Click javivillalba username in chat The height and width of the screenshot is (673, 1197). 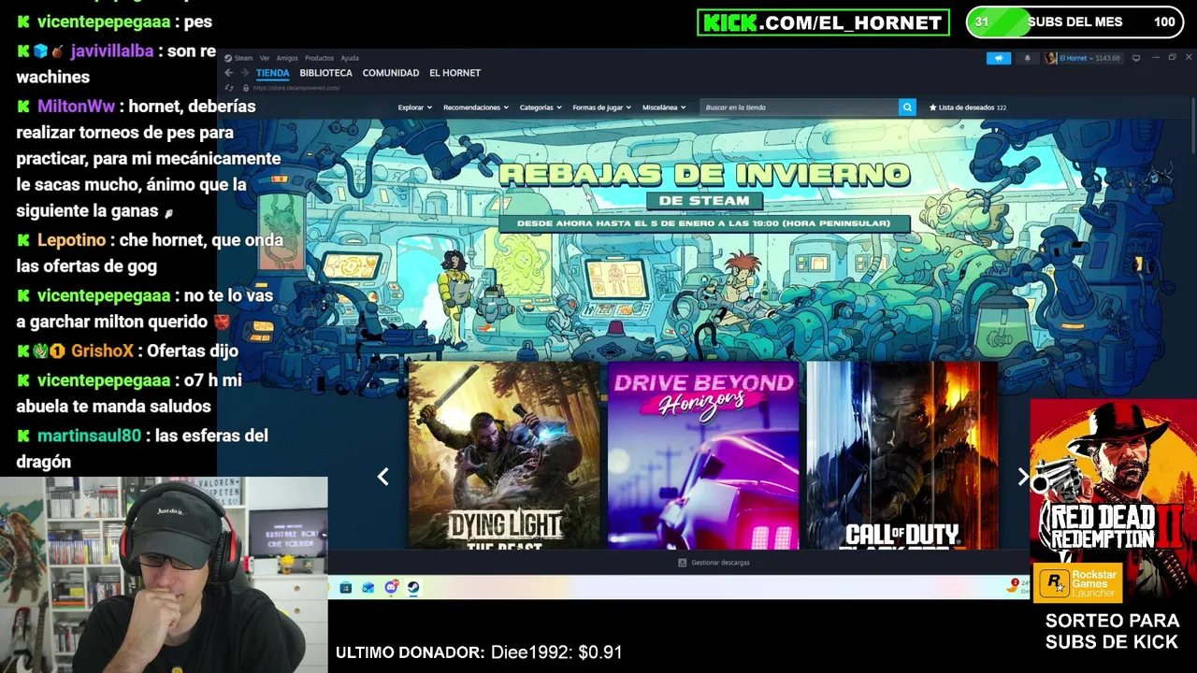(x=110, y=50)
